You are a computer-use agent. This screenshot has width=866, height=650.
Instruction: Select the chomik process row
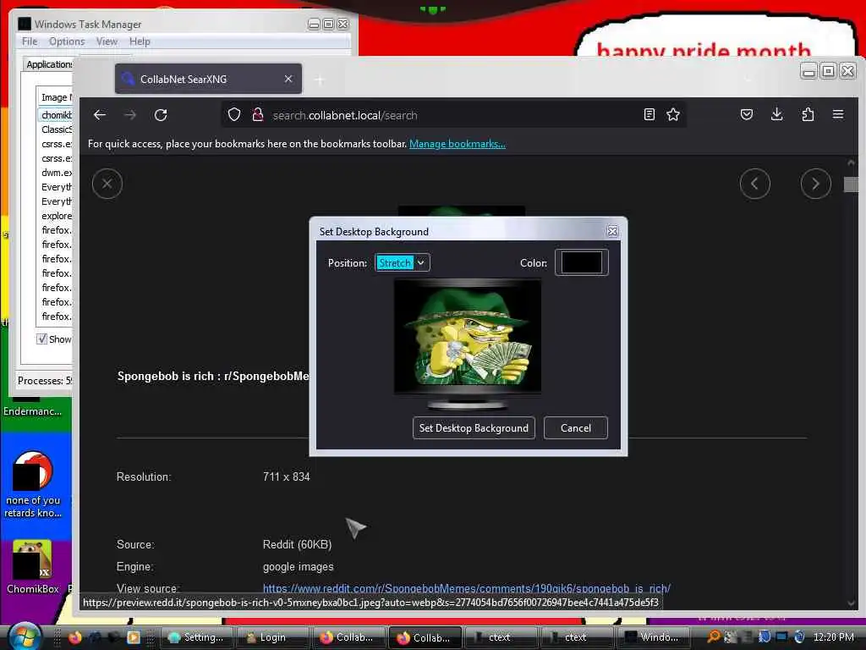[56, 115]
